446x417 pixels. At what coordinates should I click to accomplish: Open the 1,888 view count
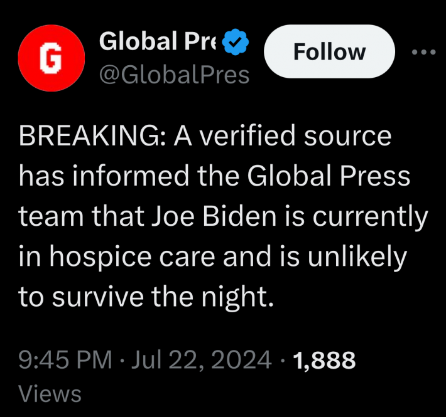point(324,360)
